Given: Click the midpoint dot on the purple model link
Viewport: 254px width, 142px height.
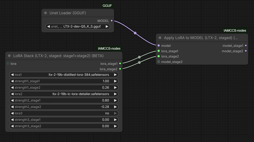Looking at the screenshot, I should 135,33.
